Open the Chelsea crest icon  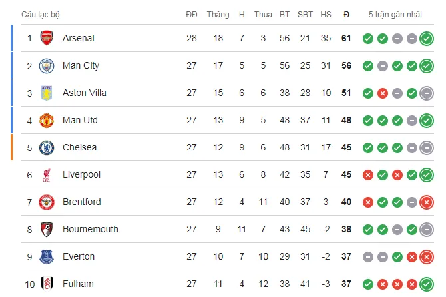click(46, 147)
